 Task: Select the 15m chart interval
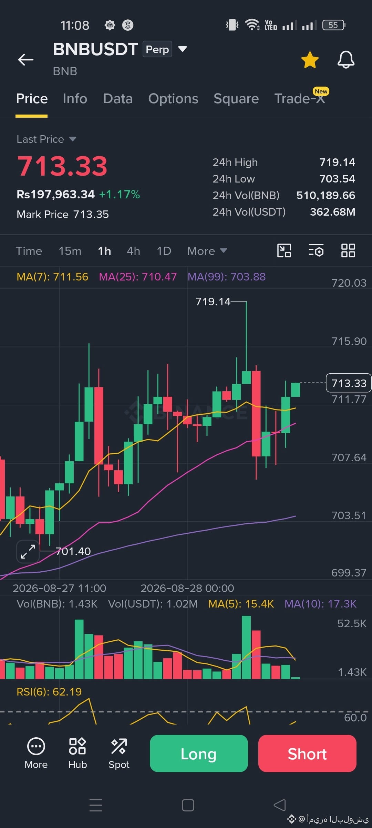coord(70,251)
